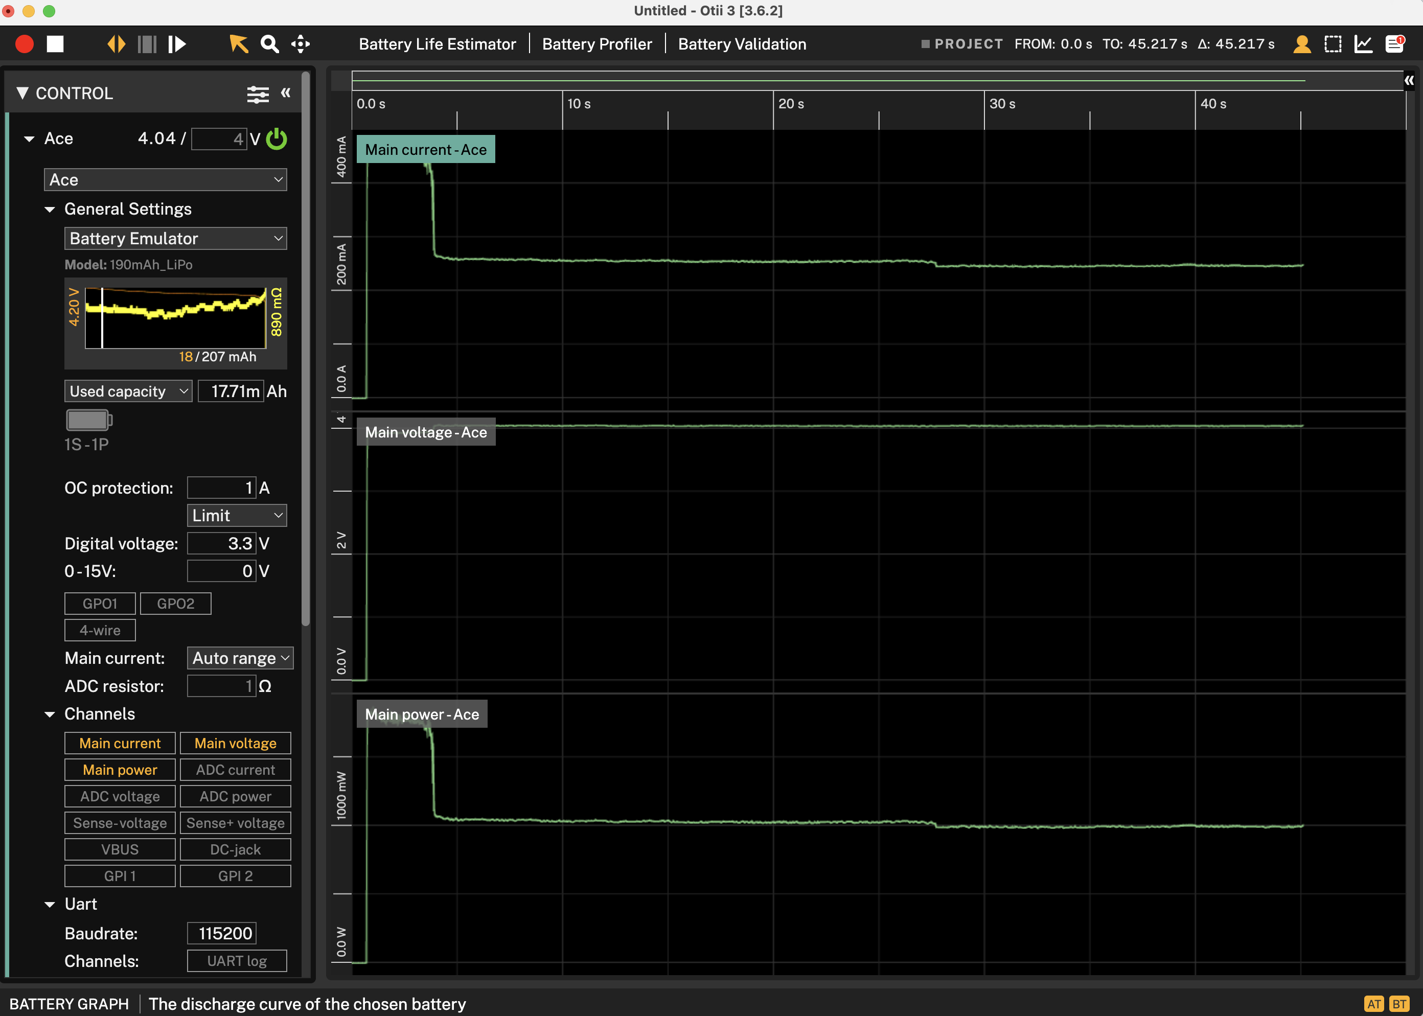Image resolution: width=1423 pixels, height=1016 pixels.
Task: Open the control panel settings sliders icon
Action: (258, 94)
